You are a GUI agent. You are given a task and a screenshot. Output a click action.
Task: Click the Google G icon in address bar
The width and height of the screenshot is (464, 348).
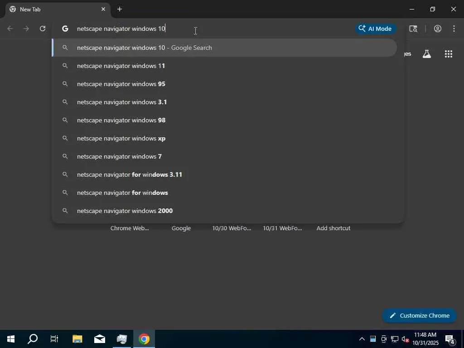click(65, 29)
